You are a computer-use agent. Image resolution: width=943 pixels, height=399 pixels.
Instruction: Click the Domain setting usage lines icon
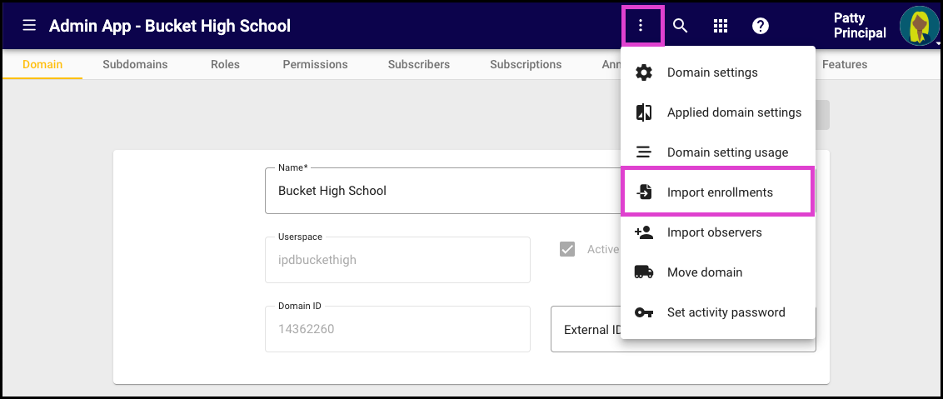644,152
